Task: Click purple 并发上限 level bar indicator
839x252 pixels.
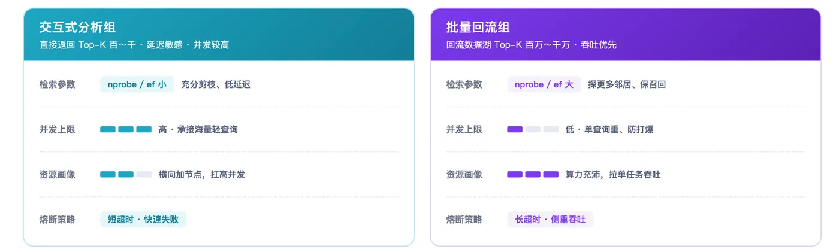Action: point(533,129)
